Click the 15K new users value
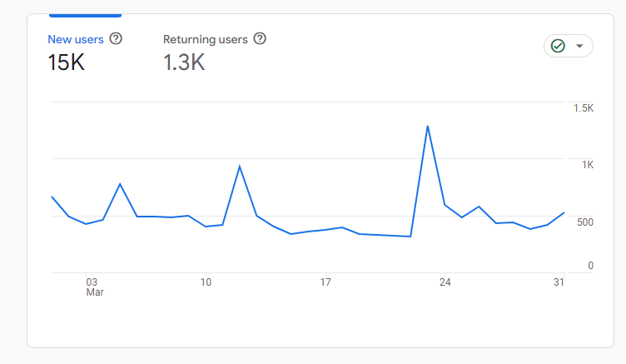Screen dimensions: 626x364 tap(67, 62)
